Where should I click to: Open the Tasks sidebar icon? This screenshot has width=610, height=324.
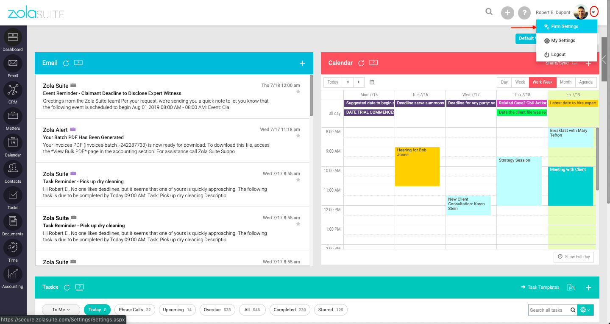click(x=13, y=195)
